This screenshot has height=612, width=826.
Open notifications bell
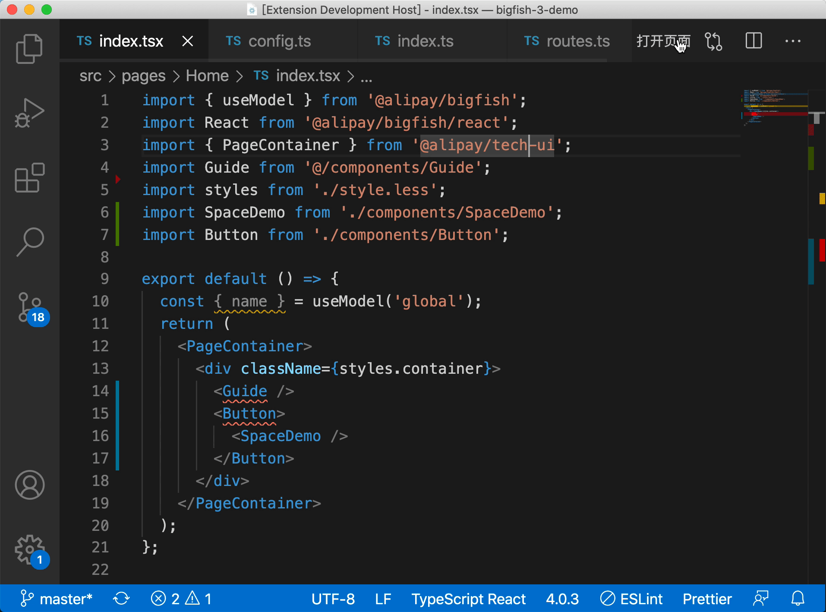798,599
